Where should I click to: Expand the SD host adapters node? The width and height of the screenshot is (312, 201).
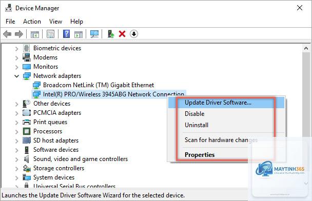coord(17,141)
